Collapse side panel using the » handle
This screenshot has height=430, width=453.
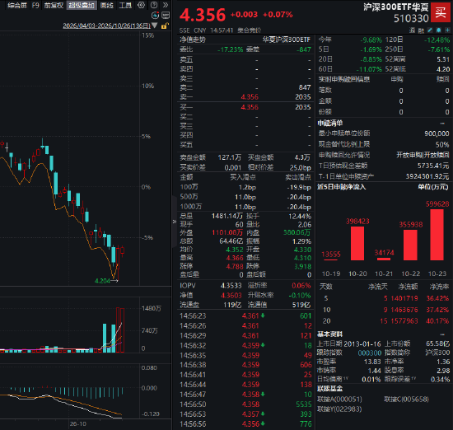click(175, 222)
